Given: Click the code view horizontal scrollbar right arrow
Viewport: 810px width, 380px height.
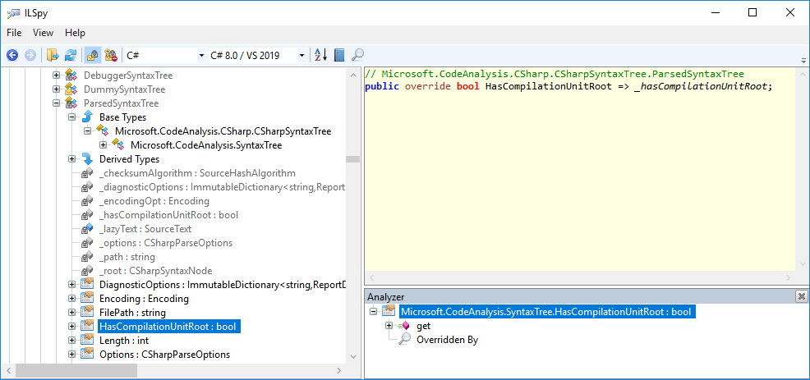Looking at the screenshot, I should click(x=789, y=277).
